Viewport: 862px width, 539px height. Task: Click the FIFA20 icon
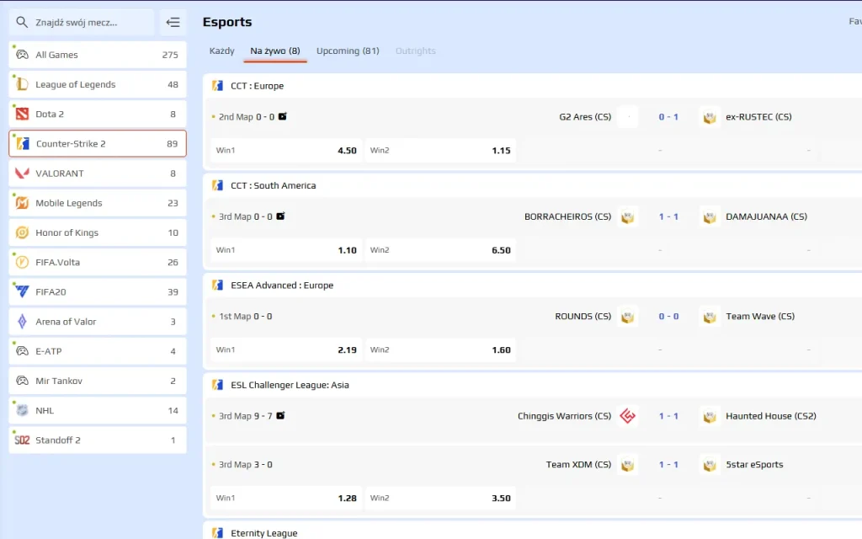[22, 292]
